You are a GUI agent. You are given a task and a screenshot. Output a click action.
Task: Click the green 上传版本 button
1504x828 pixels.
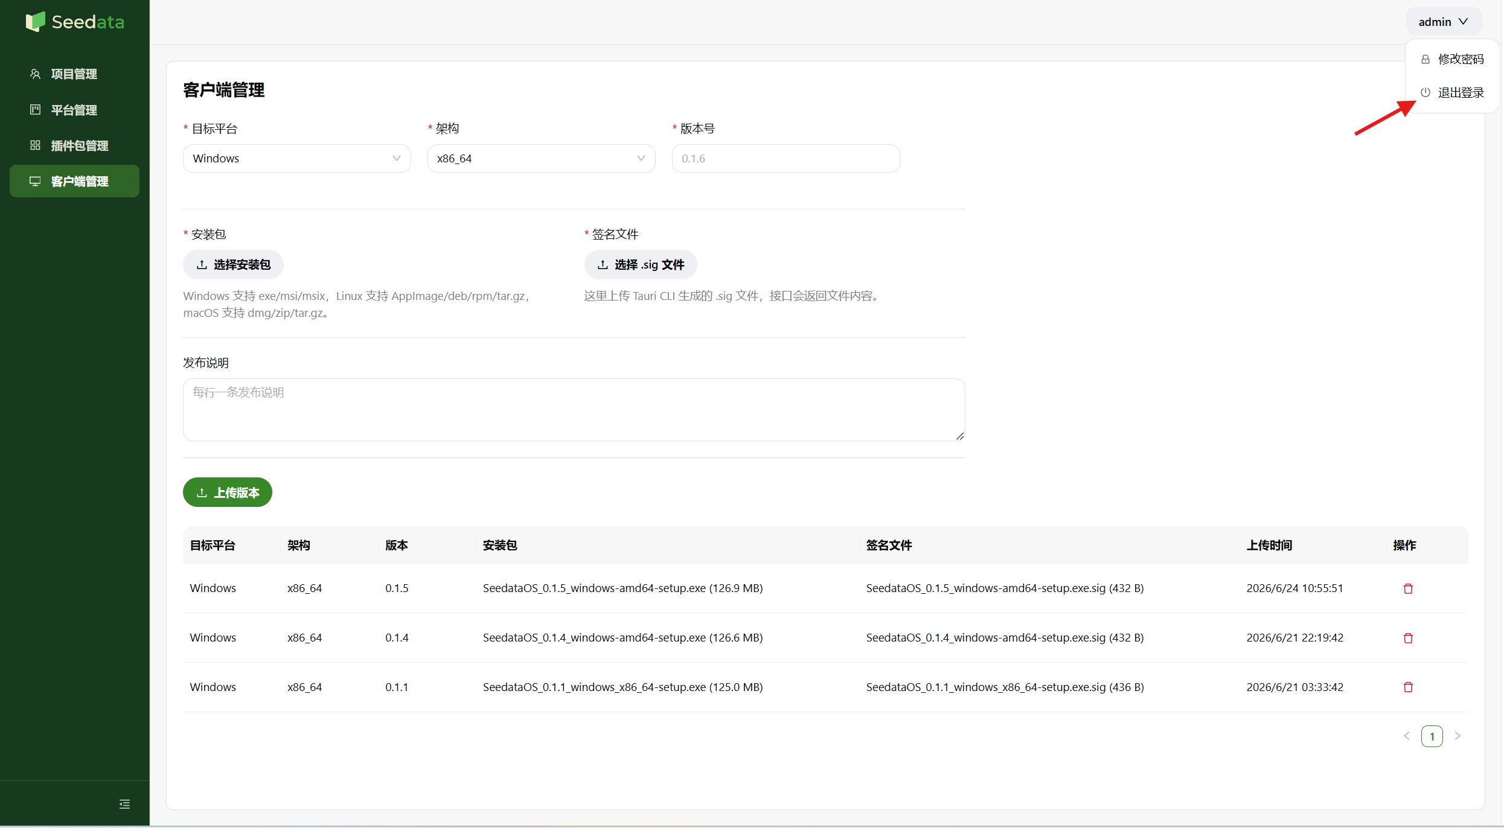coord(228,492)
